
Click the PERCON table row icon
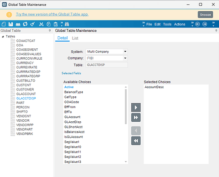13,107
